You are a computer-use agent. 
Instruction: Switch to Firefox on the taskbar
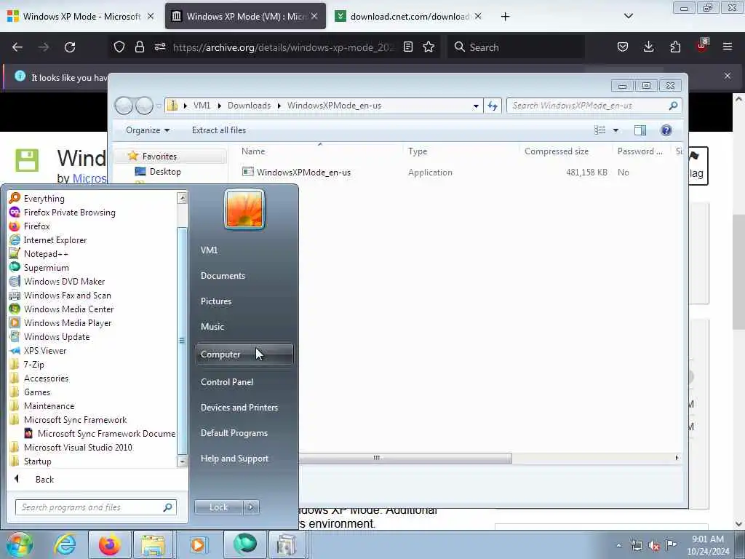pyautogui.click(x=109, y=544)
